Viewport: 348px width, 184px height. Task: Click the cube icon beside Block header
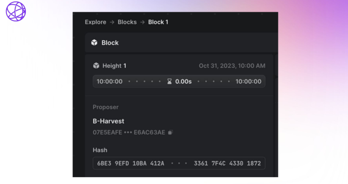pyautogui.click(x=94, y=43)
